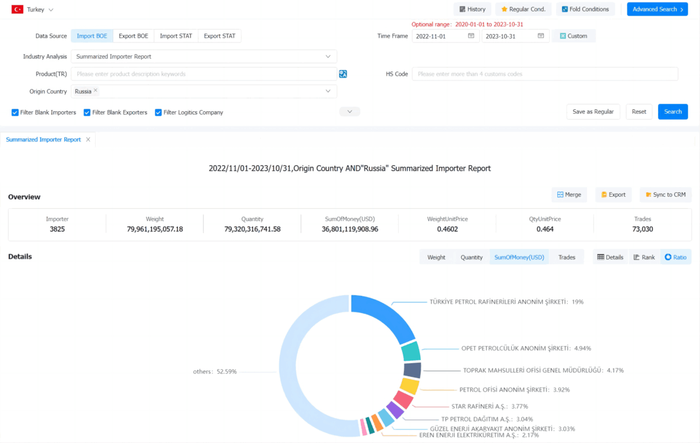Click the SumOfMoney value 36,801,119,908.96
Image resolution: width=700 pixels, height=443 pixels.
tap(350, 230)
